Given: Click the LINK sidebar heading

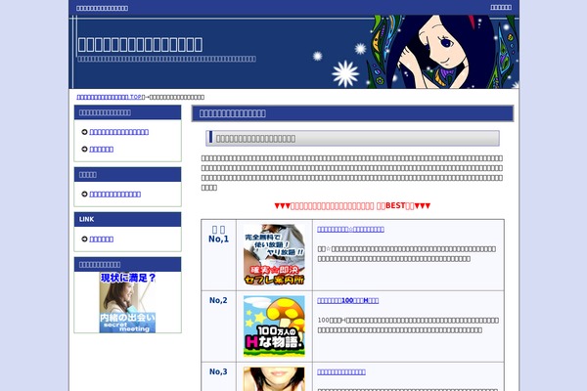Looking at the screenshot, I should click(127, 219).
